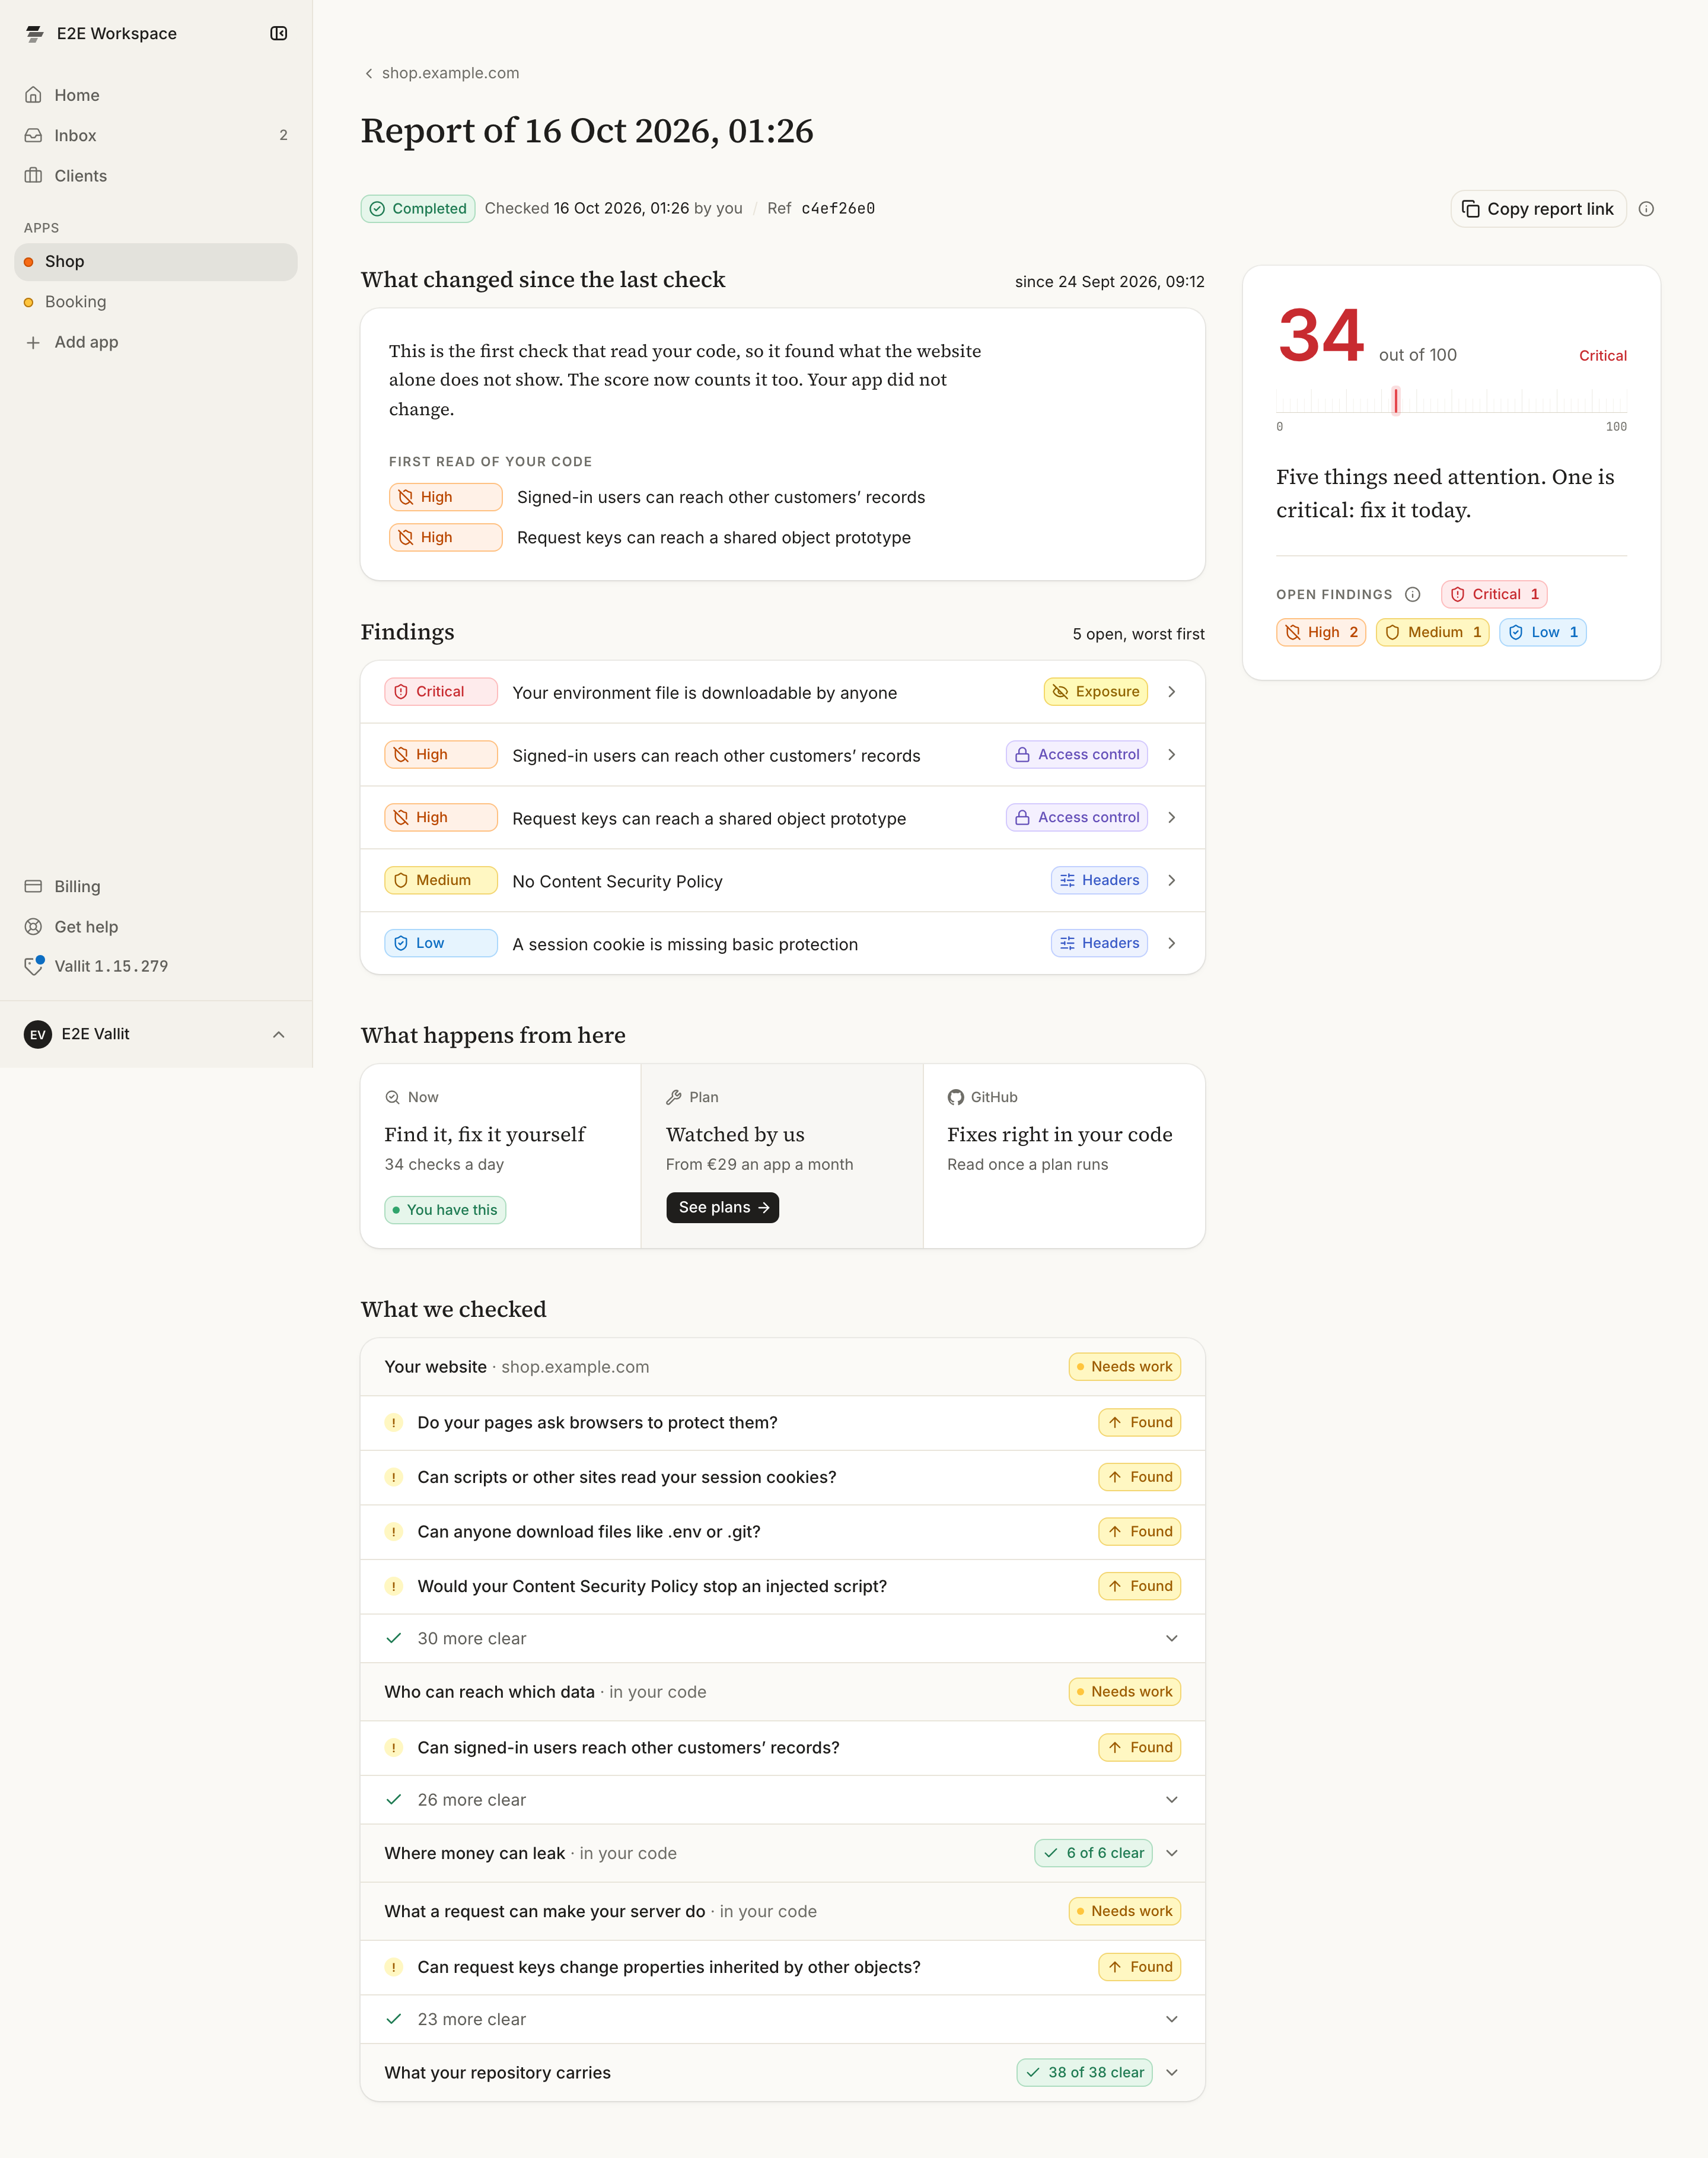Expand 30 more clear row

click(782, 1639)
